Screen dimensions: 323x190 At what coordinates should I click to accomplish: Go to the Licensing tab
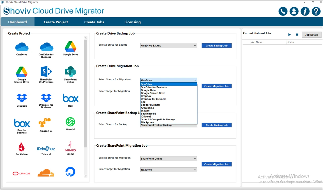pyautogui.click(x=132, y=22)
